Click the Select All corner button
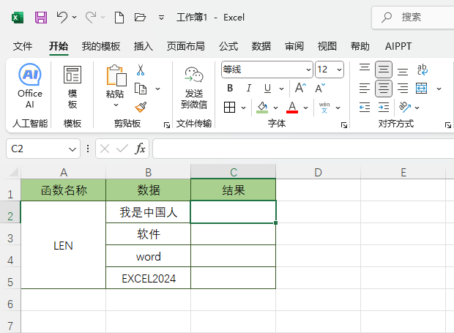 (13, 172)
